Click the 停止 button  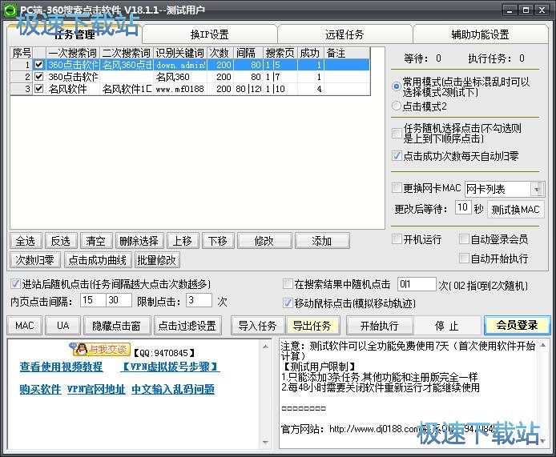[447, 325]
